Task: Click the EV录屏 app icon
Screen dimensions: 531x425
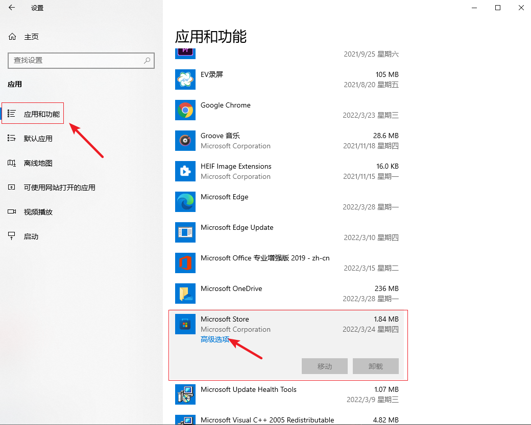Action: (185, 79)
